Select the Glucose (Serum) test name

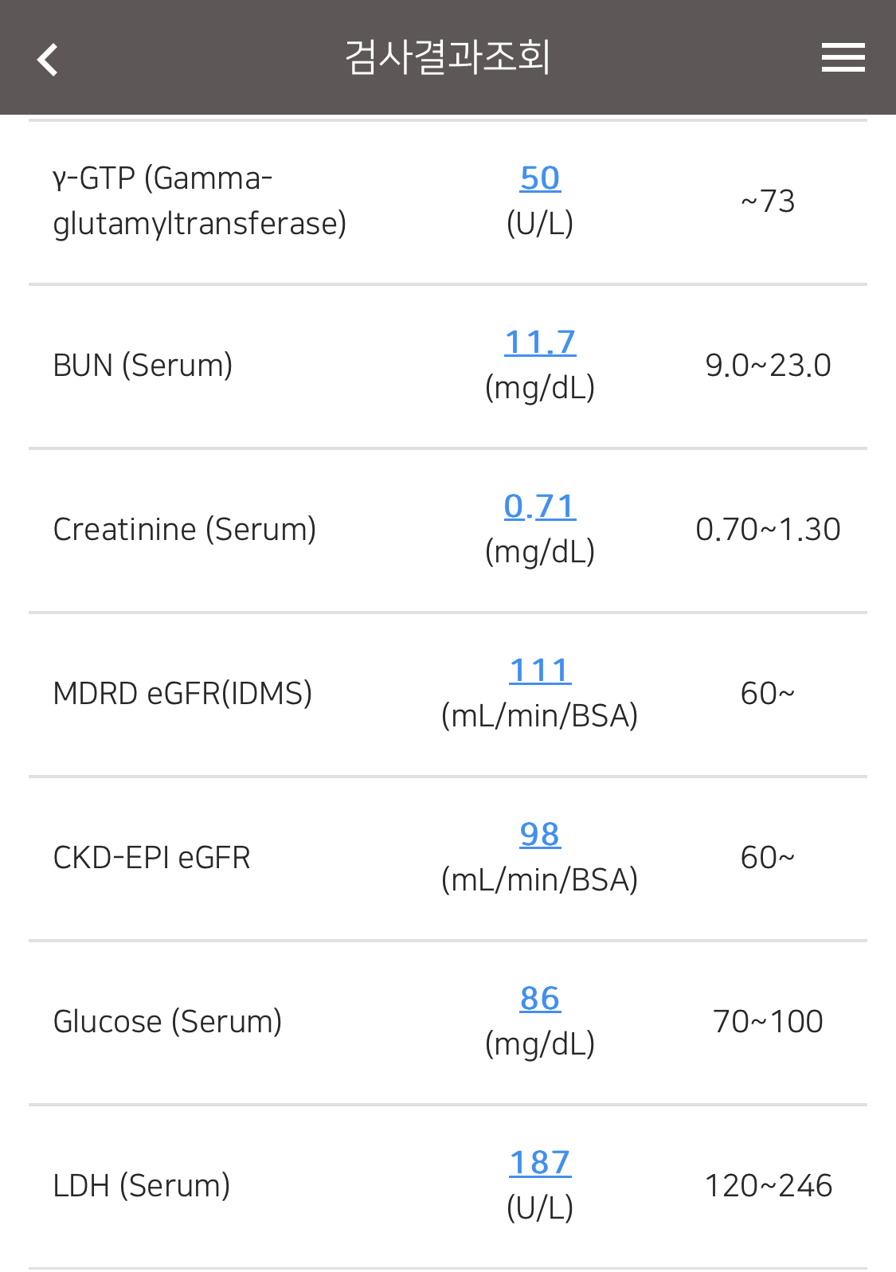pyautogui.click(x=167, y=1022)
